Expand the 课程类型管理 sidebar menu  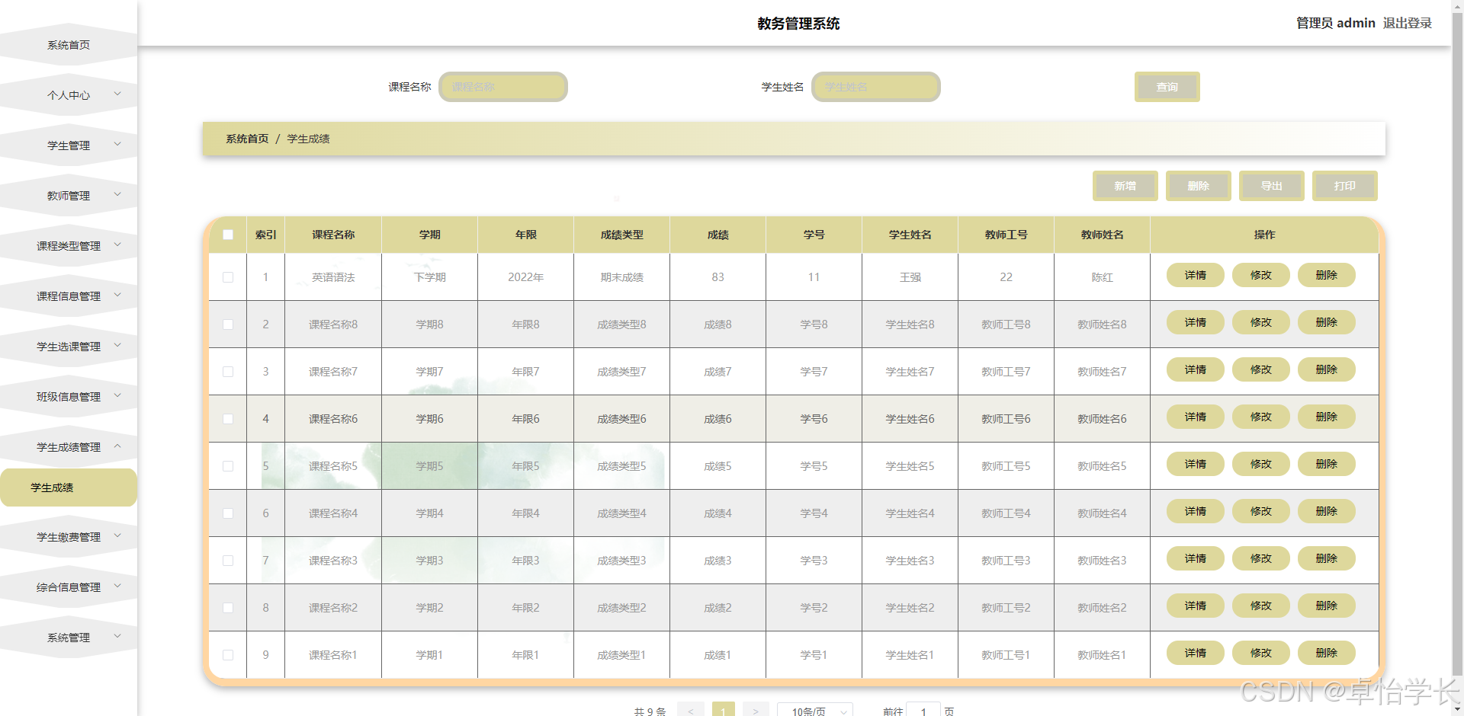(x=69, y=246)
